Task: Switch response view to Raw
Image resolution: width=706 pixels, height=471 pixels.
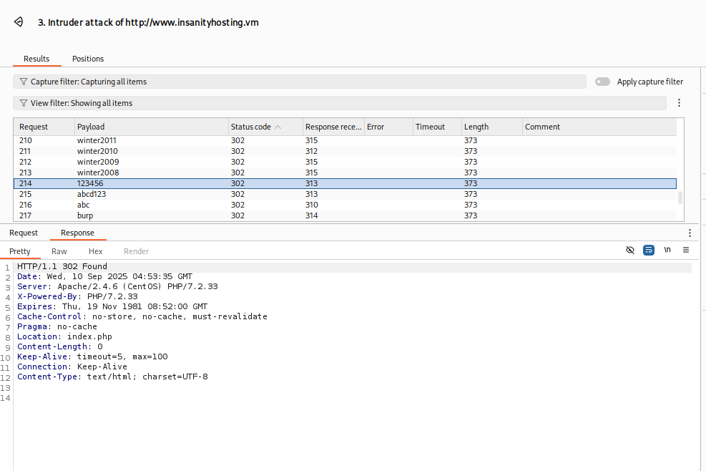Action: [x=59, y=251]
